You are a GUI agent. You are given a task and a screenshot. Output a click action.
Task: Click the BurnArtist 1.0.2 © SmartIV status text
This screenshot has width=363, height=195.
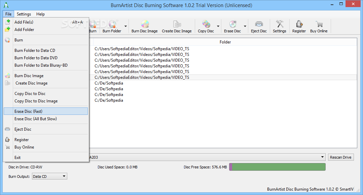[x=310, y=189]
